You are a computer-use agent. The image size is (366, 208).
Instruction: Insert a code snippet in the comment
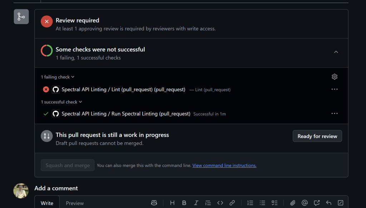220,203
